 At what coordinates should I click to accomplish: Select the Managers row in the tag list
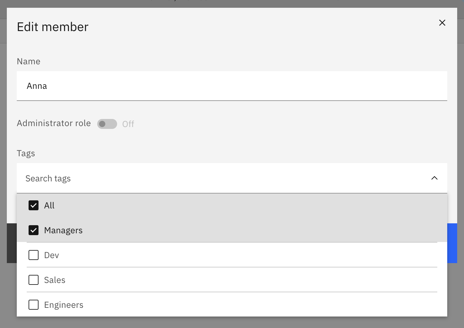click(63, 230)
